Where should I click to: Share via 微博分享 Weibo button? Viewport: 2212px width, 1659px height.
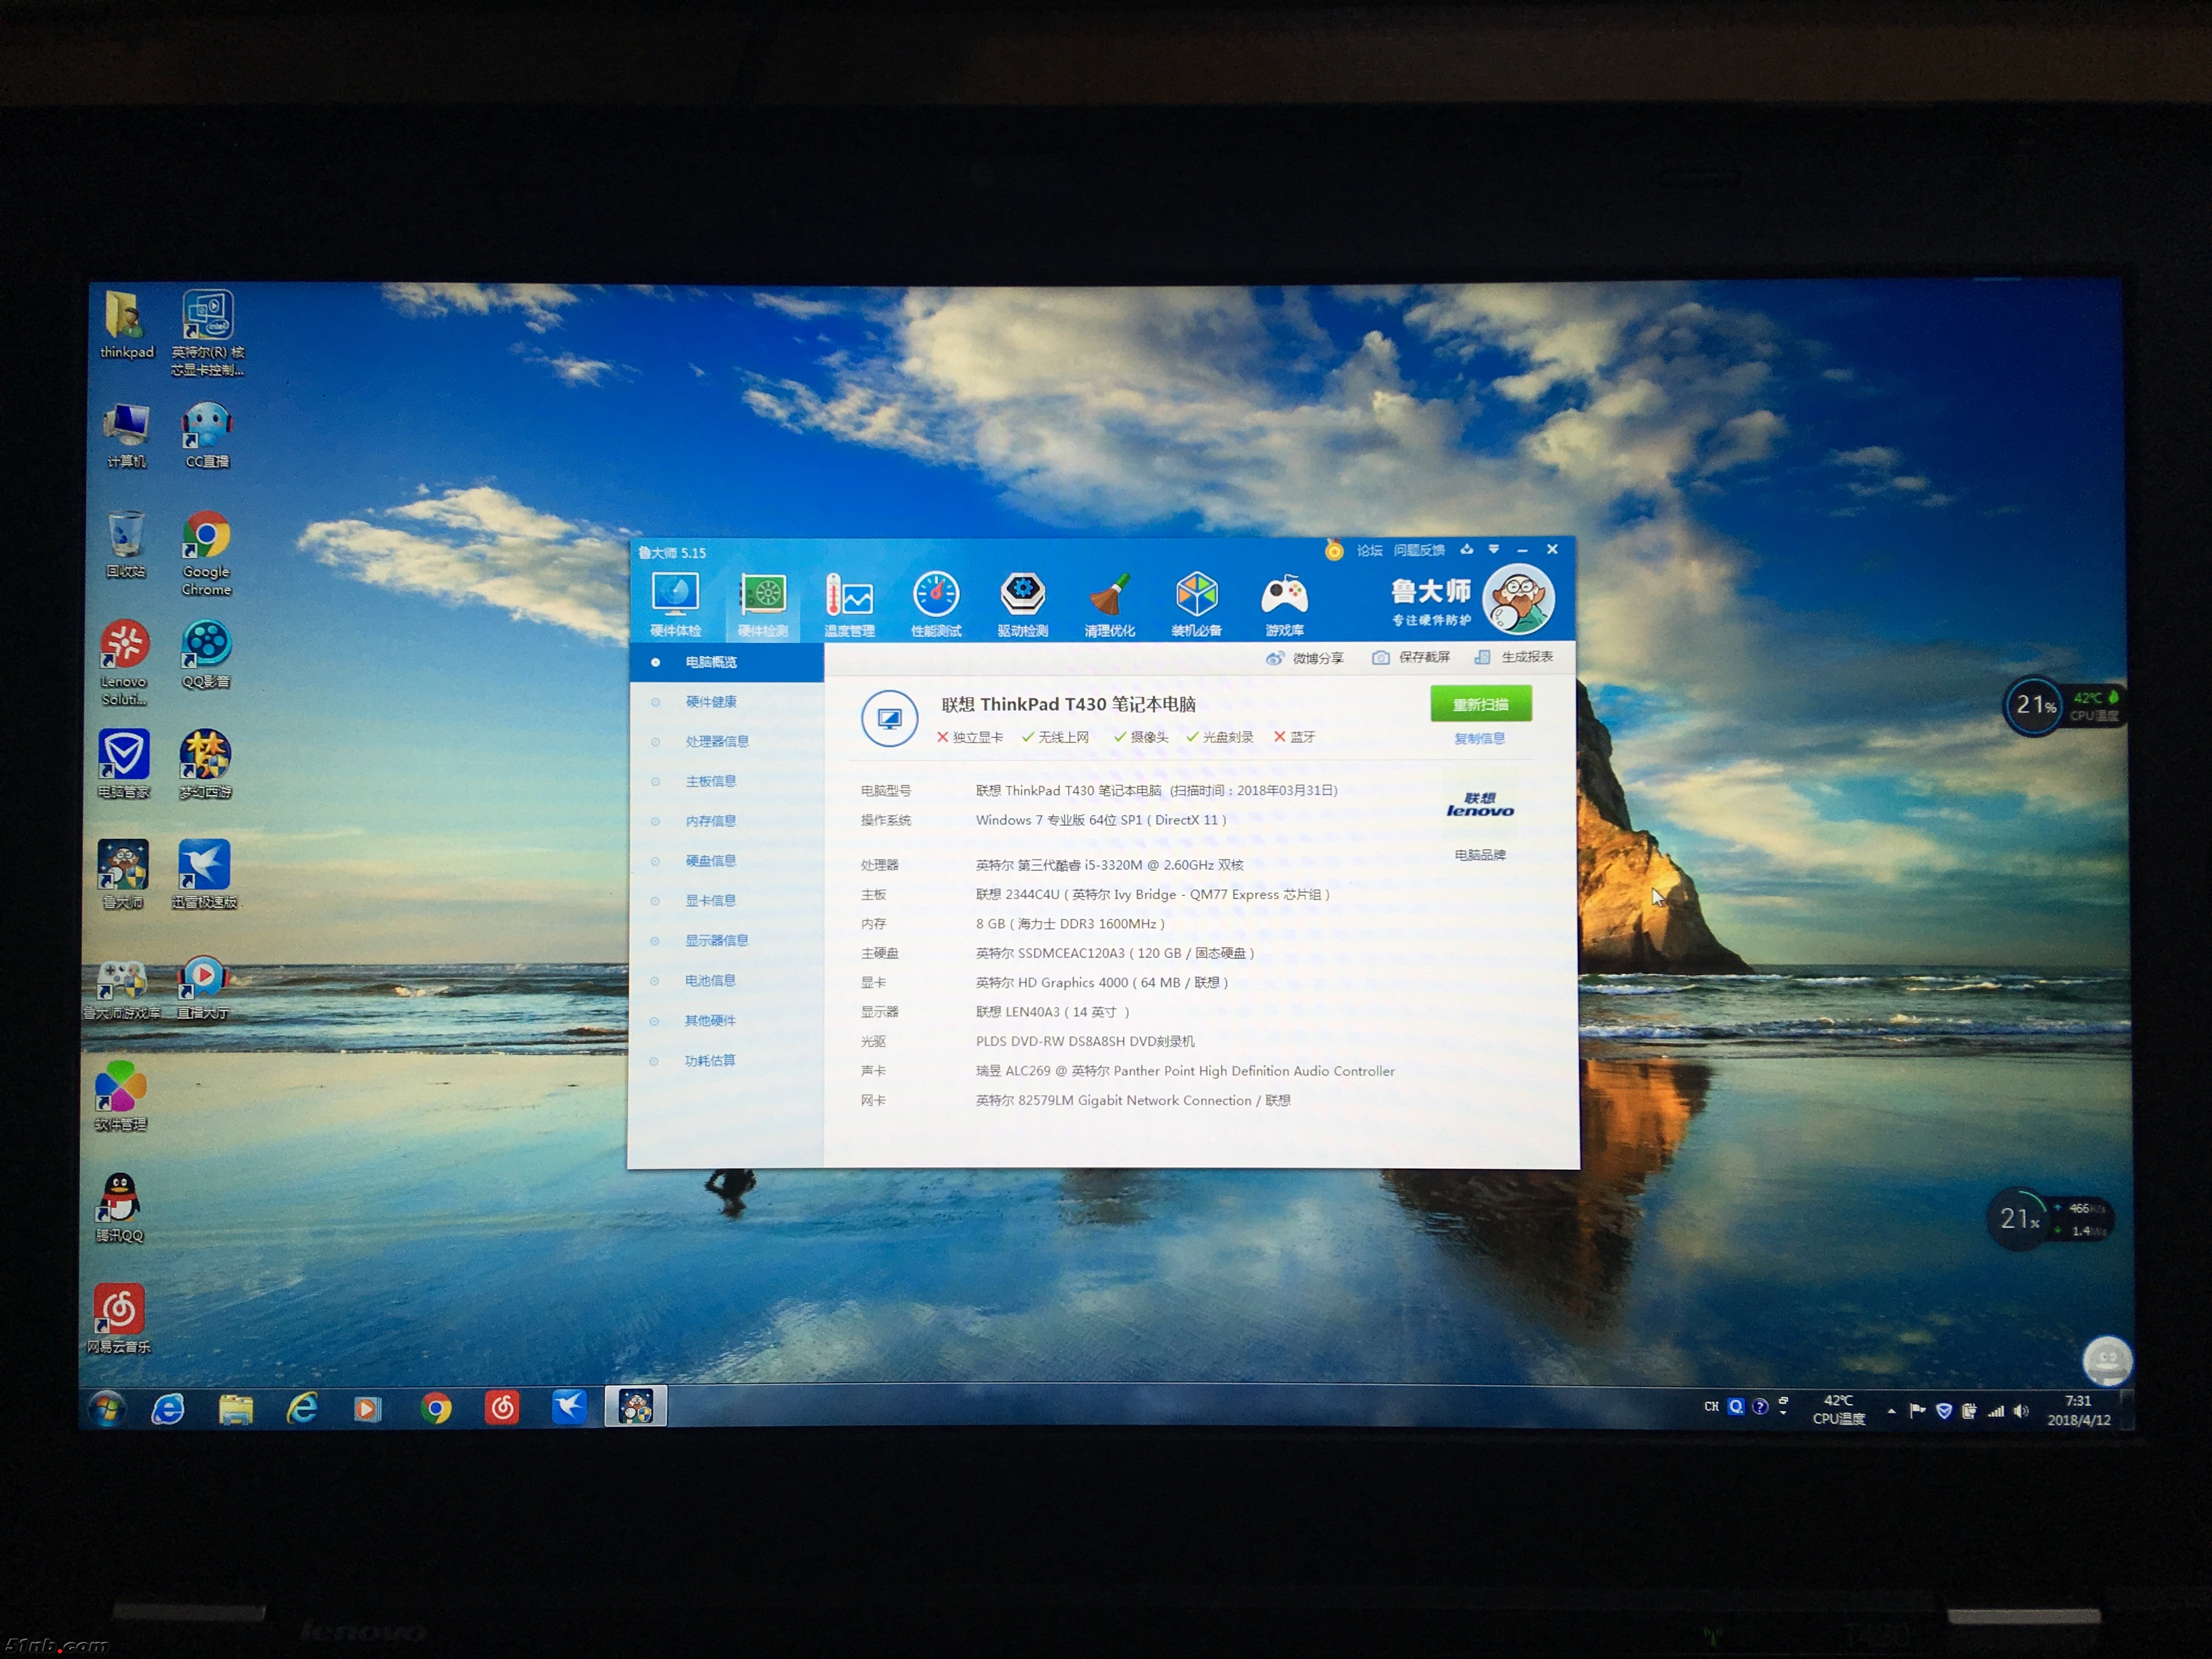pyautogui.click(x=1304, y=658)
